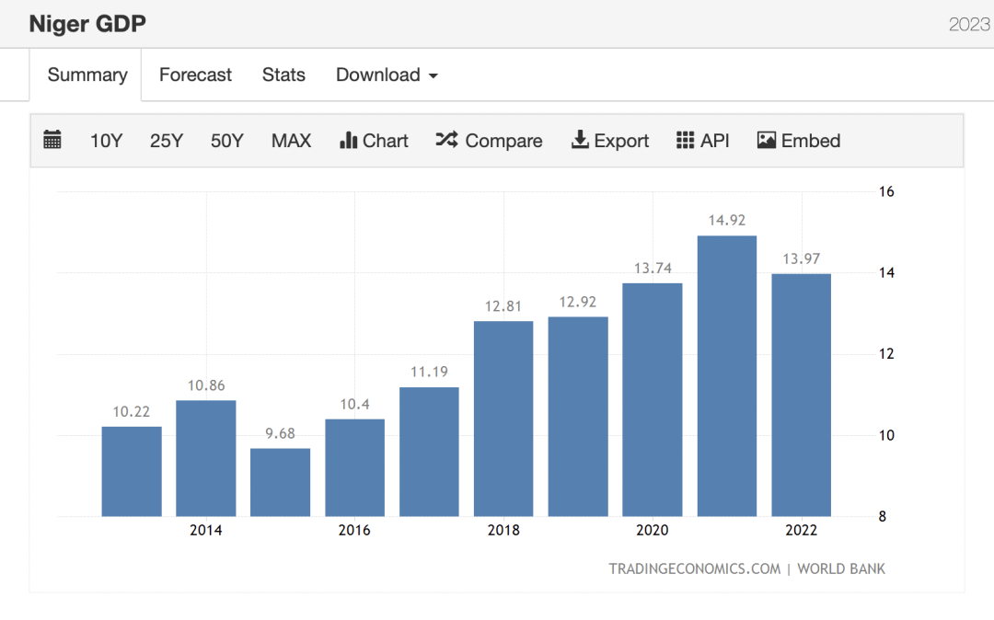Click the download arrow Export icon
The height and width of the screenshot is (620, 994).
580,141
